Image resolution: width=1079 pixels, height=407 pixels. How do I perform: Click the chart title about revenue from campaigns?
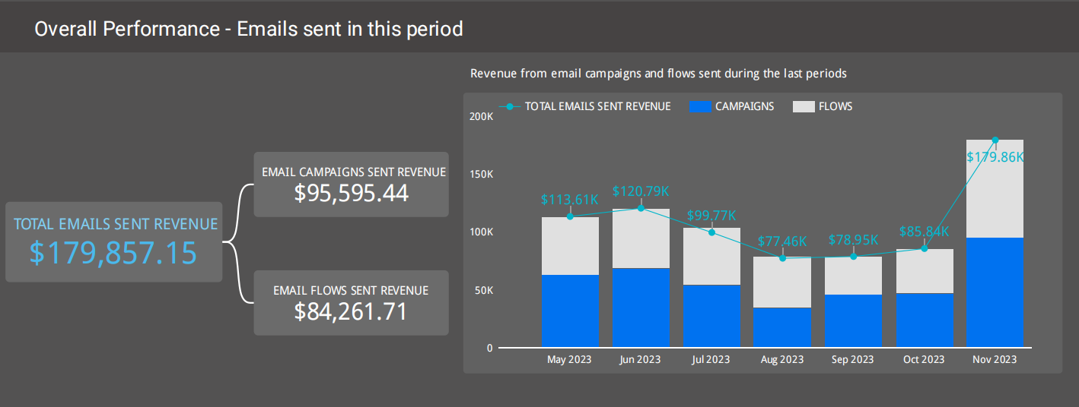coord(658,74)
